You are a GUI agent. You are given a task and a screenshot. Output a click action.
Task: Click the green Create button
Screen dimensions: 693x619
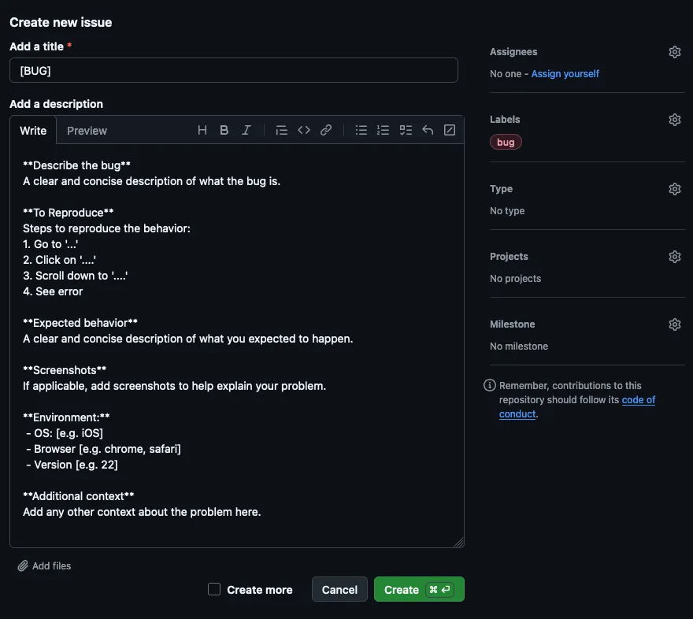coord(418,590)
